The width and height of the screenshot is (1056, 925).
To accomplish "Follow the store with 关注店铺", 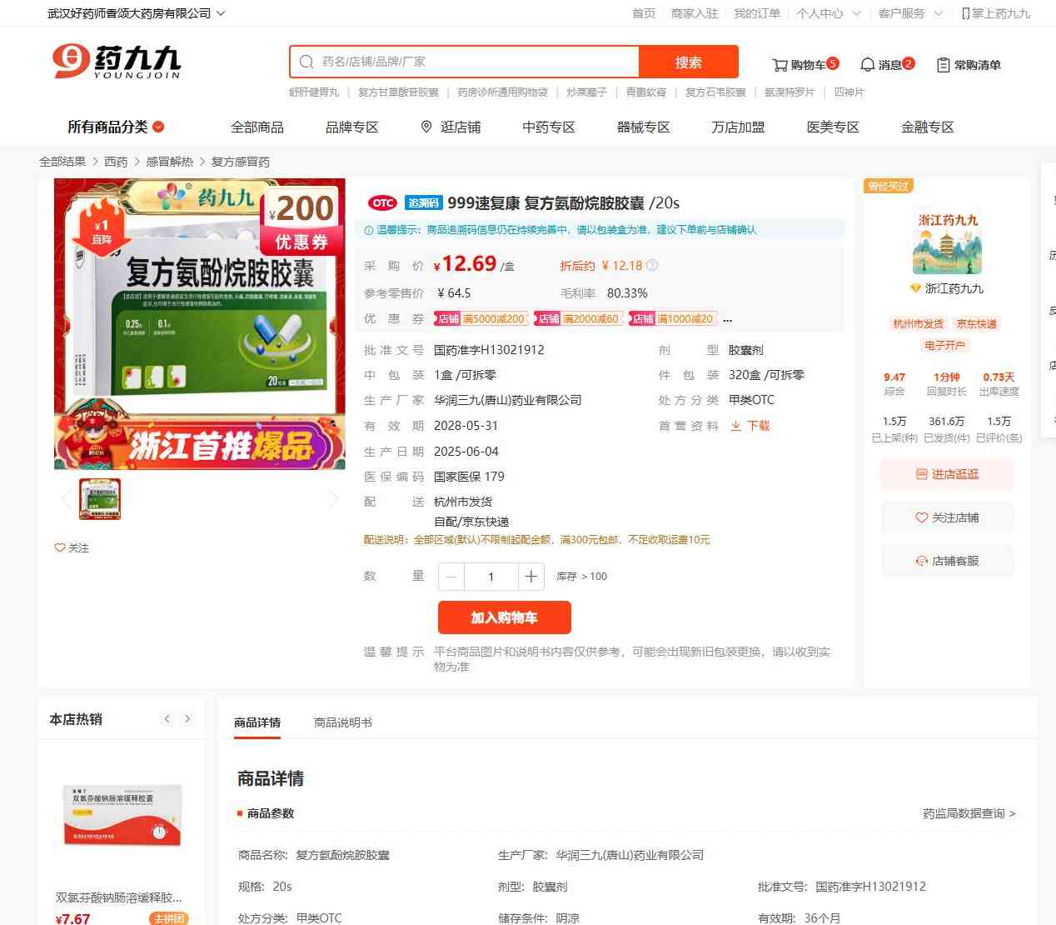I will point(947,517).
